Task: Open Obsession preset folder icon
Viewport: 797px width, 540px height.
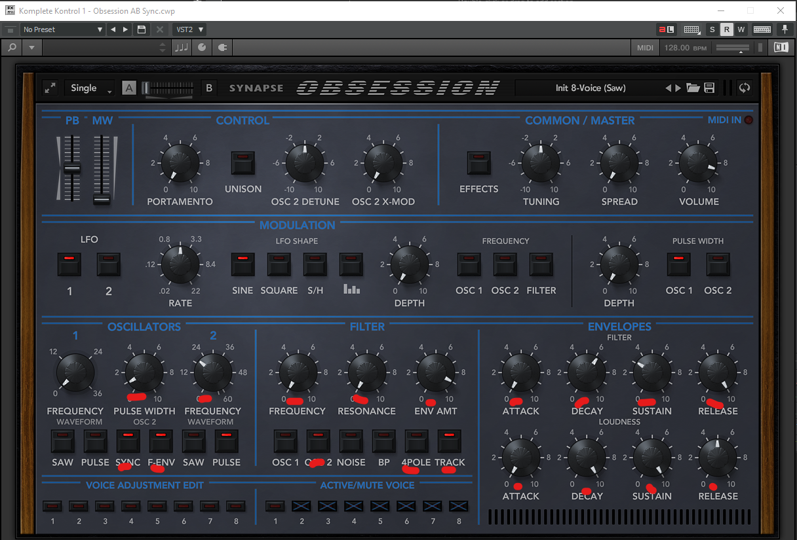Action: click(x=693, y=88)
